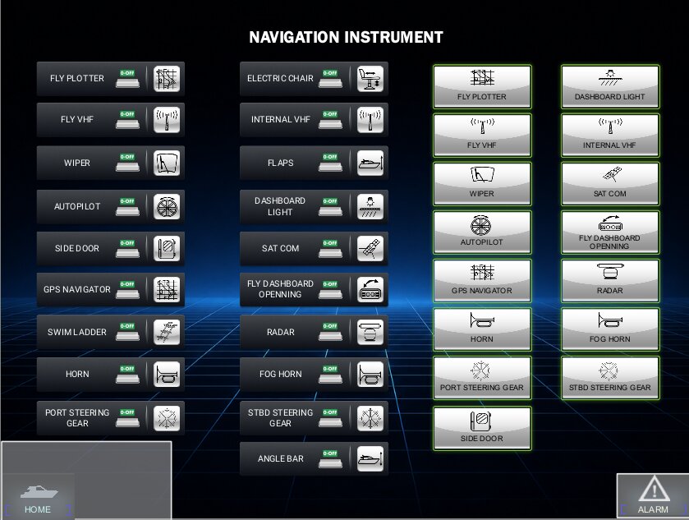The width and height of the screenshot is (689, 520).
Task: Click the Angle Bar boat icon
Action: (x=370, y=459)
